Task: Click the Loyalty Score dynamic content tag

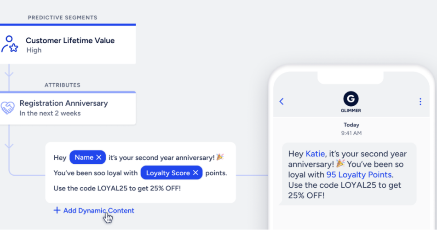Action: [x=167, y=173]
